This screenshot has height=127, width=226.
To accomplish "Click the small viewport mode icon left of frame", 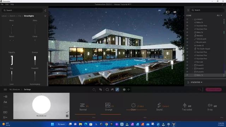I will [x=160, y=10].
